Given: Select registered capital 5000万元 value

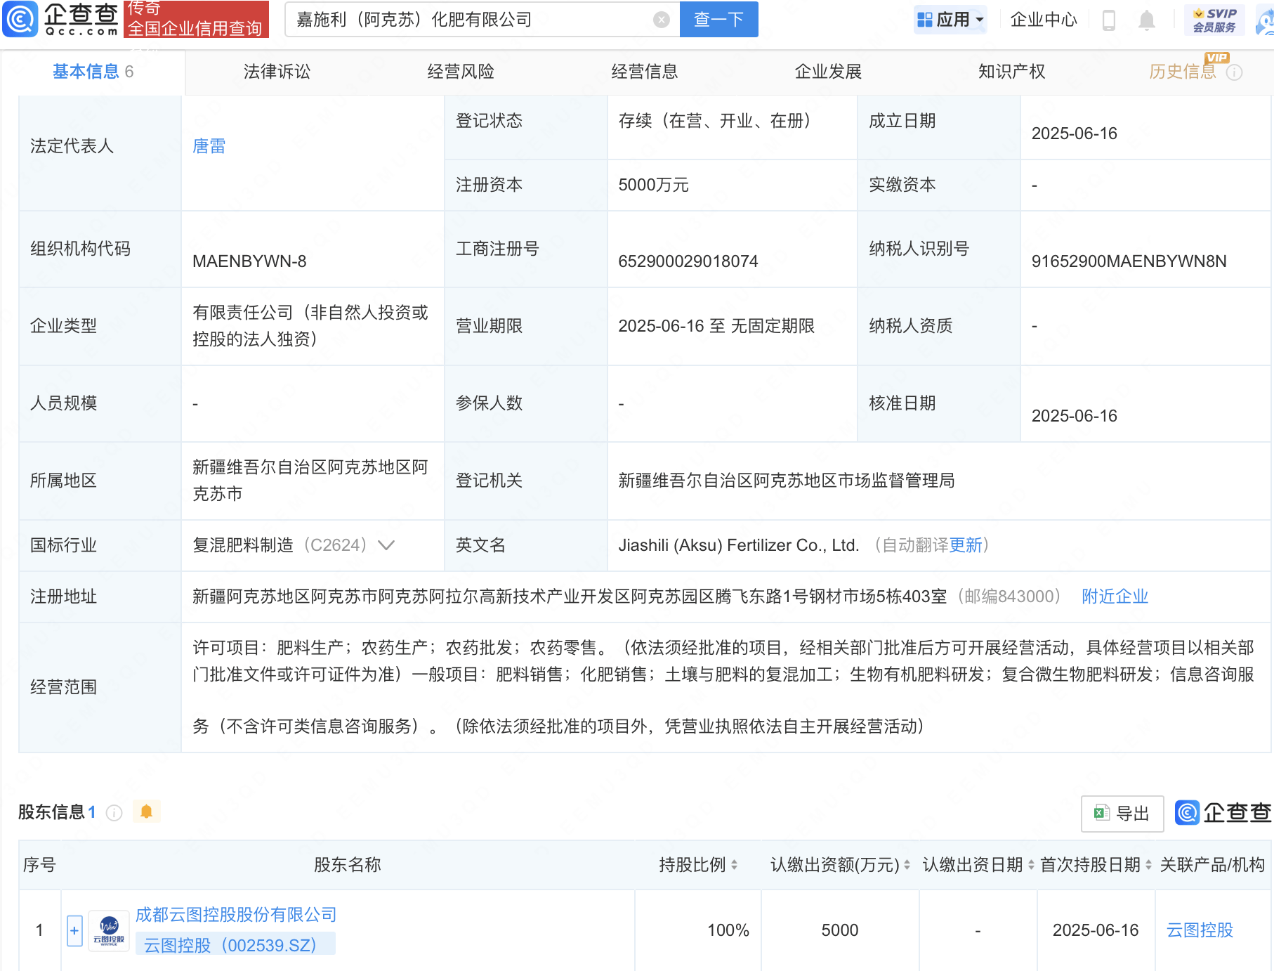Looking at the screenshot, I should (x=653, y=185).
